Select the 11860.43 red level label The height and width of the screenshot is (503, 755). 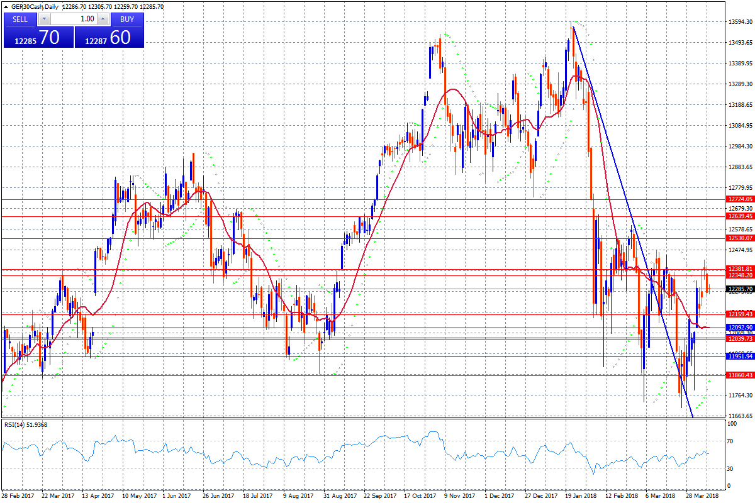[x=740, y=375]
